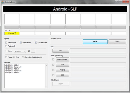Uncheck F. Reset Time option
The height and width of the screenshot is (93, 130).
pos(36,43)
